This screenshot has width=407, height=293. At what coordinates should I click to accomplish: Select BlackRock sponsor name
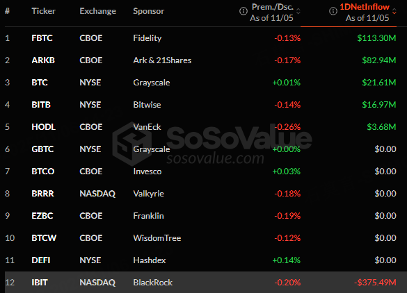tap(152, 283)
